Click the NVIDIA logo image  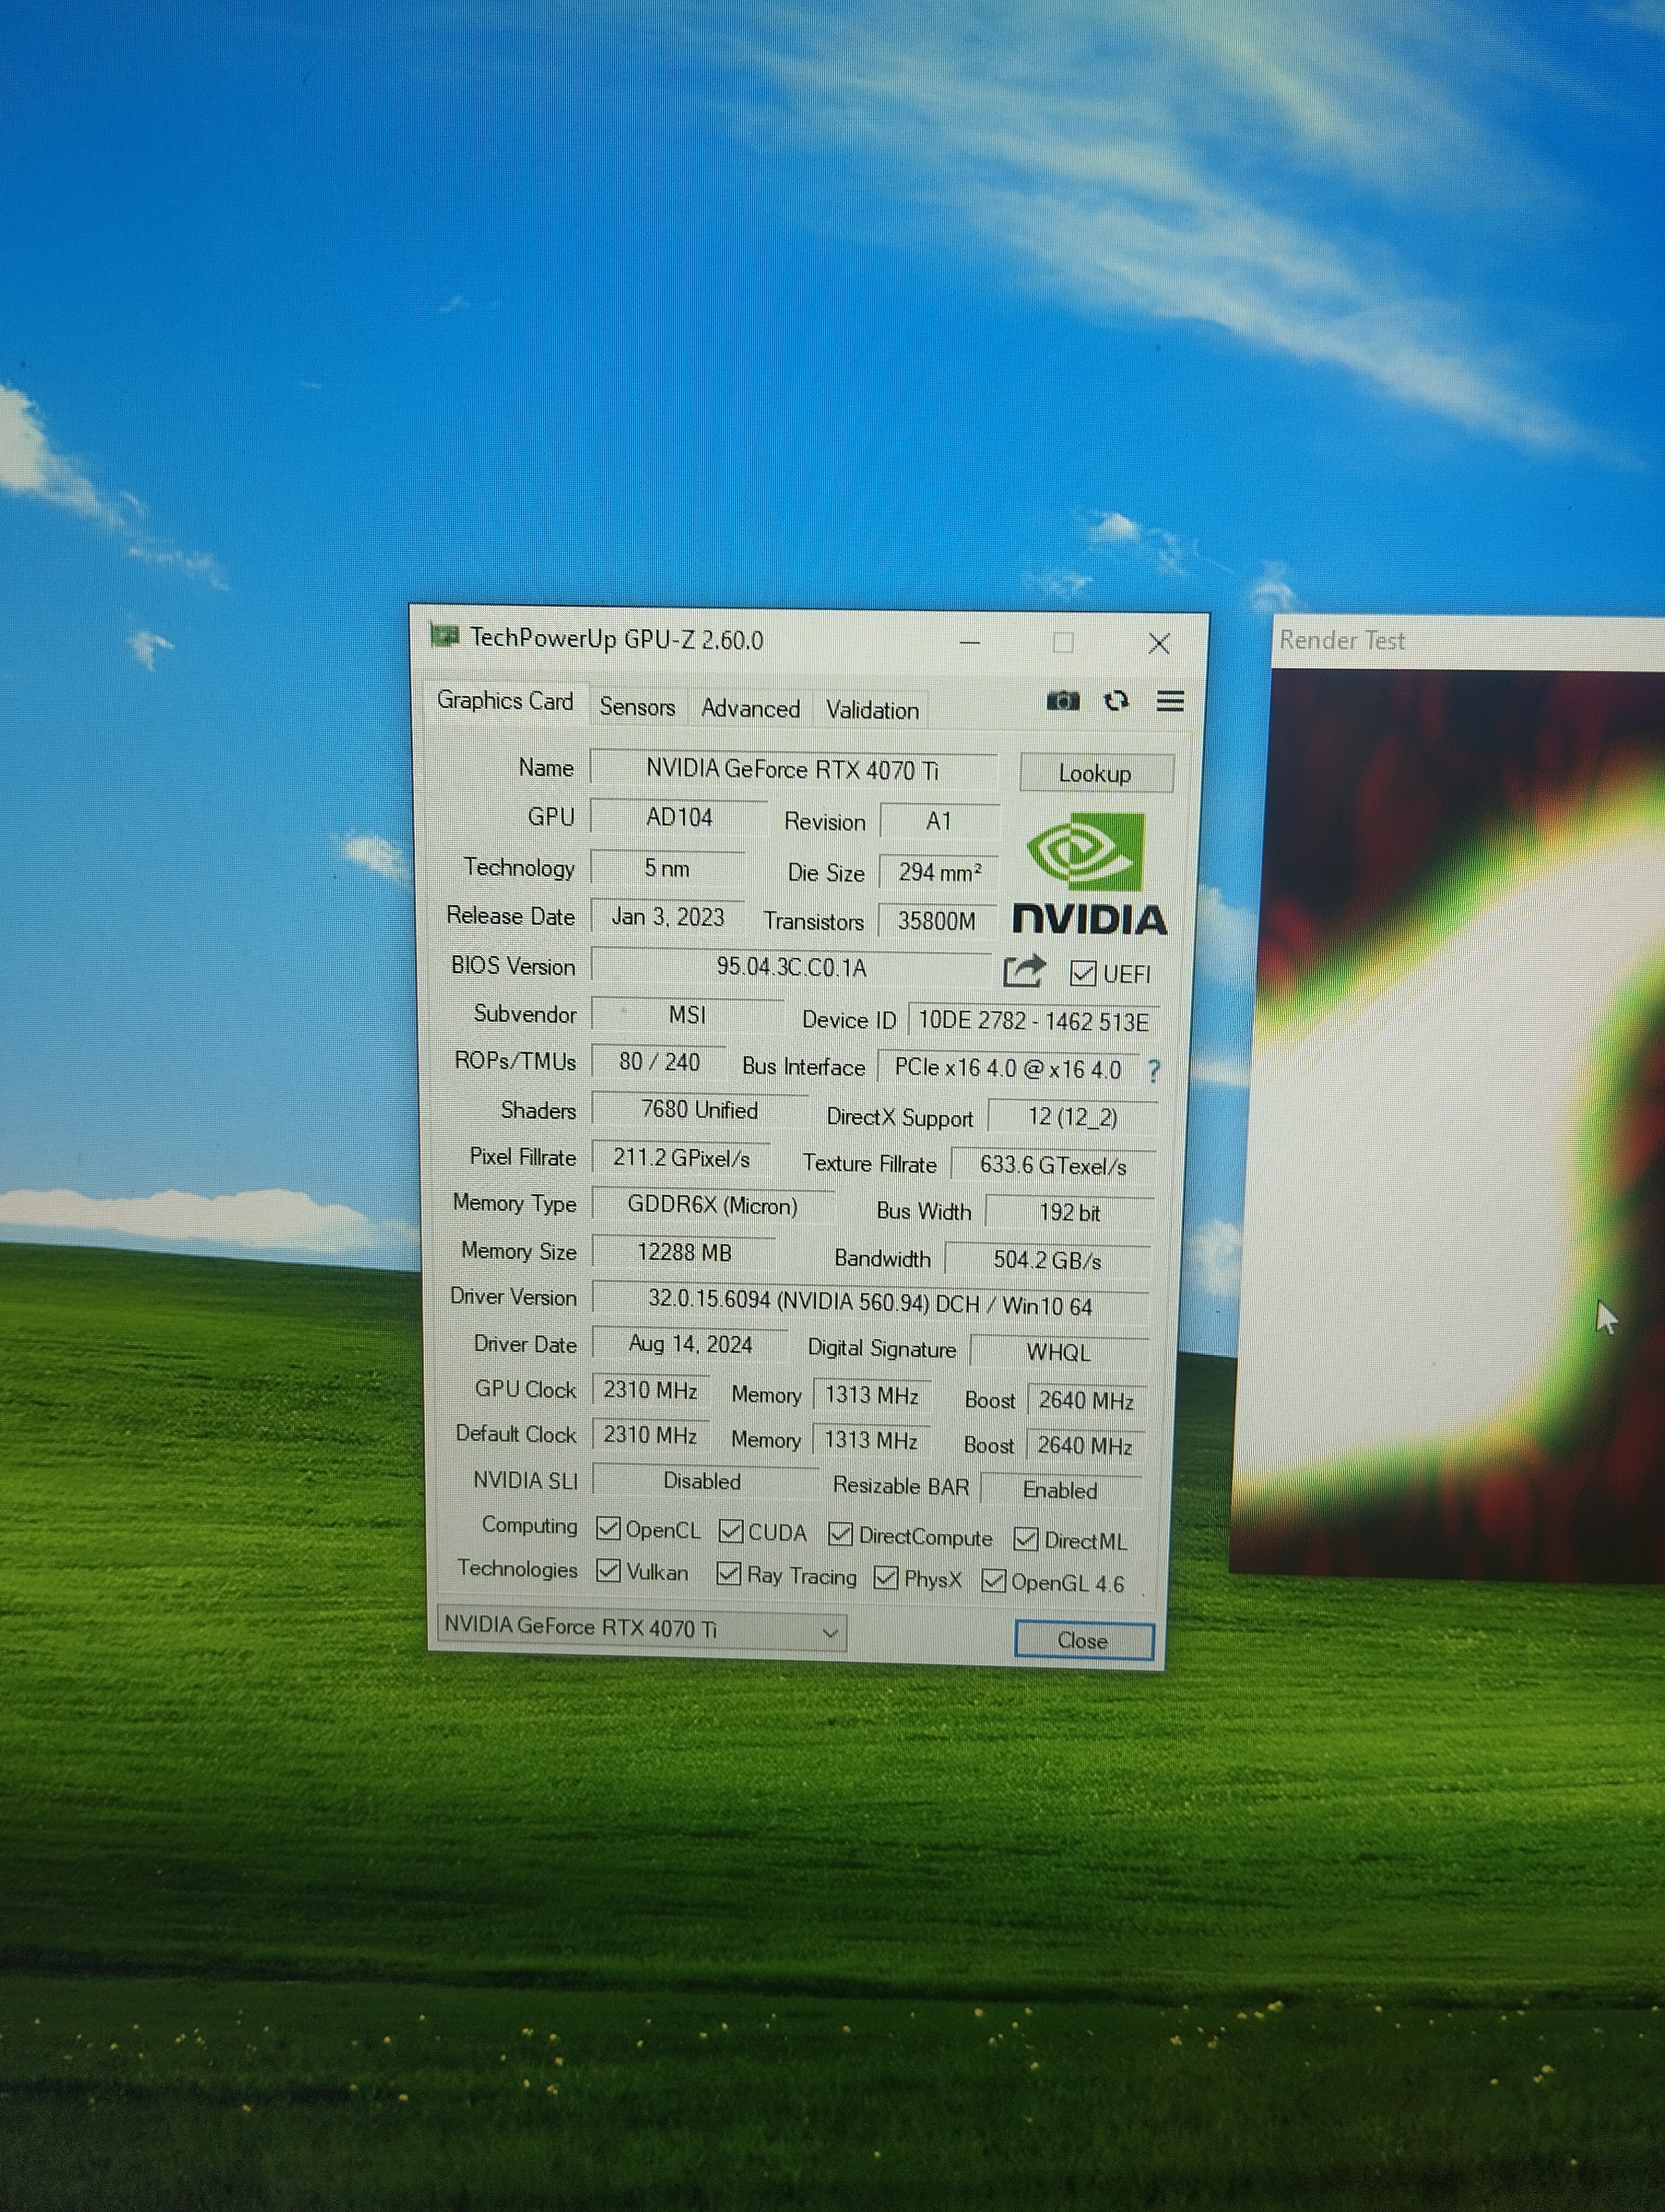point(1088,875)
